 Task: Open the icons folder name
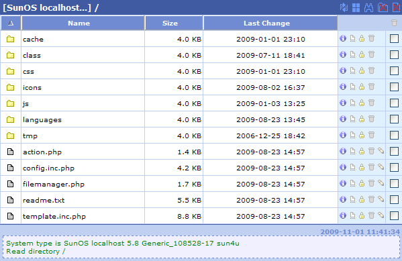pos(32,87)
